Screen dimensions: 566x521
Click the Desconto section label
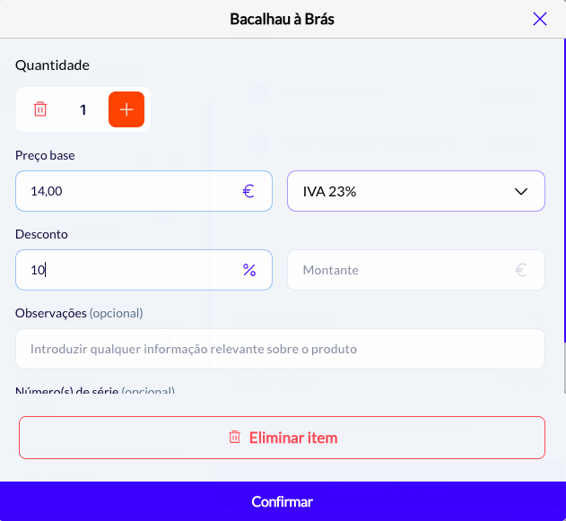tap(40, 234)
